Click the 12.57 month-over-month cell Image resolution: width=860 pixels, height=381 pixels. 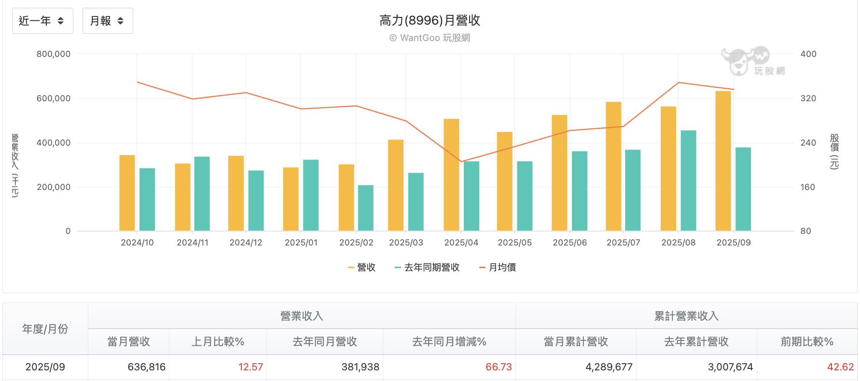[x=218, y=367]
